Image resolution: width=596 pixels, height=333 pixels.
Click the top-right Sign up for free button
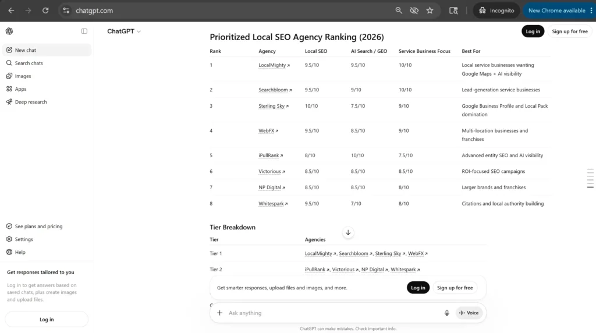[569, 31]
